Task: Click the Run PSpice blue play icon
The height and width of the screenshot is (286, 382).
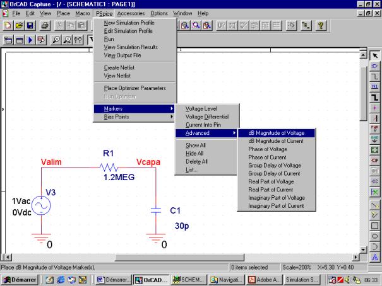Action: click(x=30, y=40)
